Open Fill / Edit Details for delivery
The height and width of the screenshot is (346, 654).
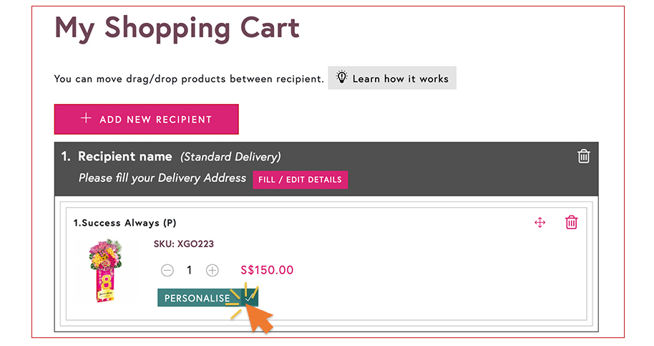[x=301, y=180]
